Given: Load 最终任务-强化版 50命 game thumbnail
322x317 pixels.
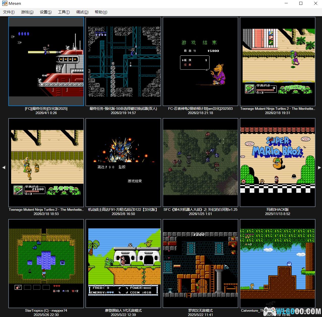Looking at the screenshot, I should [x=123, y=61].
